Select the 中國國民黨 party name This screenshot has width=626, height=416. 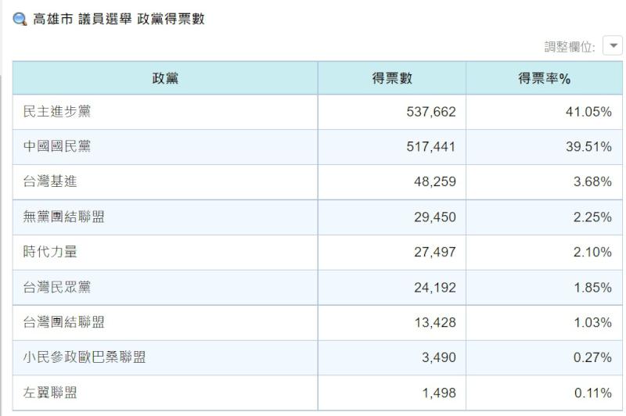click(x=57, y=147)
